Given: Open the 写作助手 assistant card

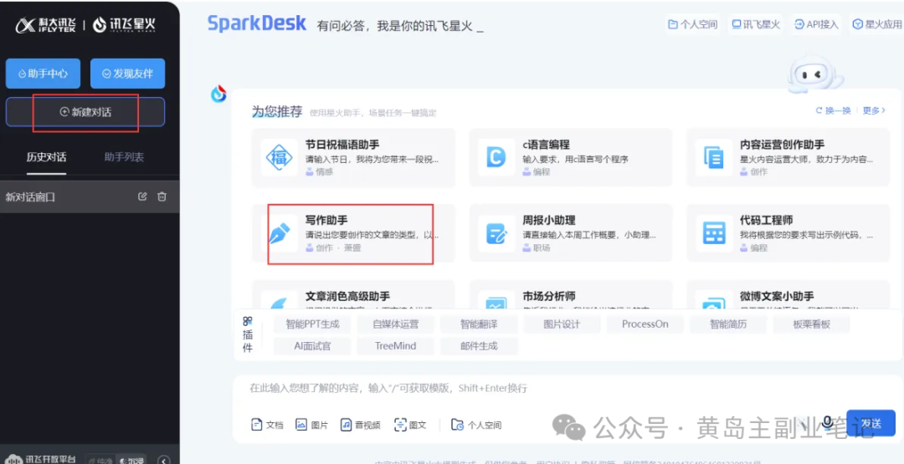Looking at the screenshot, I should 353,233.
